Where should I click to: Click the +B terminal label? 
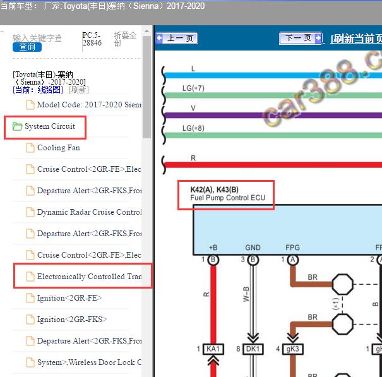[x=213, y=248]
